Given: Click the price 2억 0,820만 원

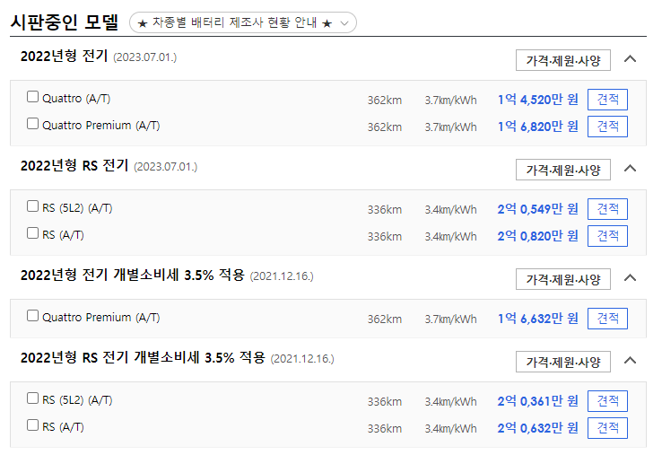Looking at the screenshot, I should click(538, 236).
